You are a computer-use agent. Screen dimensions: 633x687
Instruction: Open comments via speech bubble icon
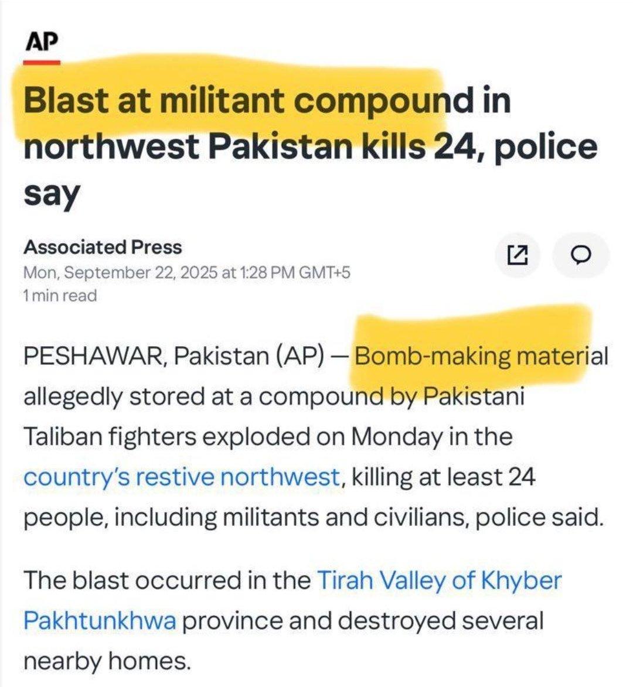point(581,255)
